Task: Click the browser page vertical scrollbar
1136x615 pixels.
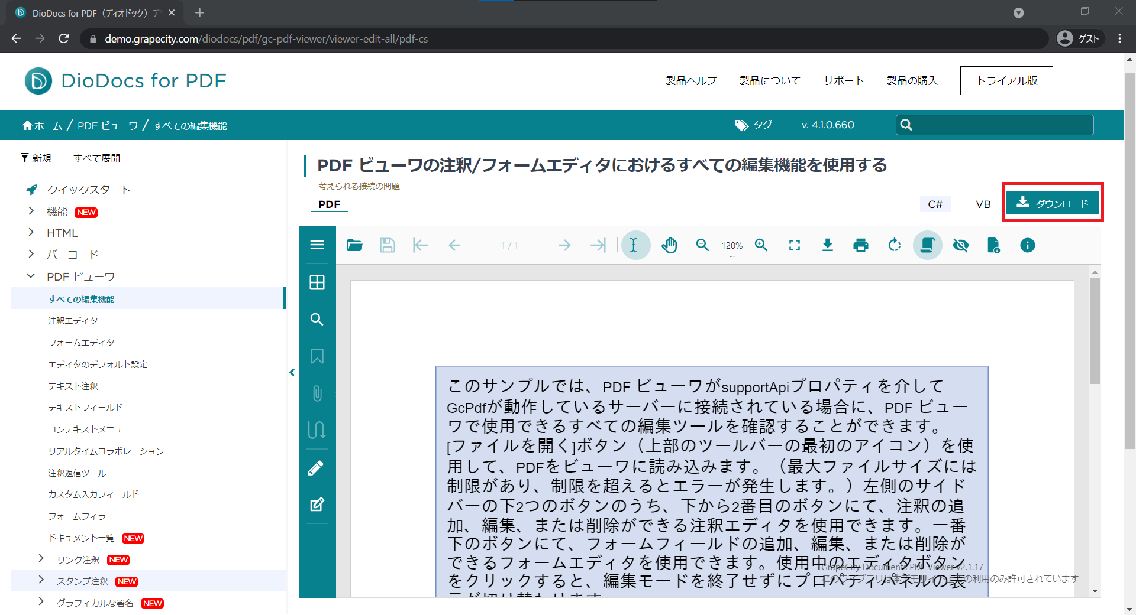Action: tap(1129, 260)
